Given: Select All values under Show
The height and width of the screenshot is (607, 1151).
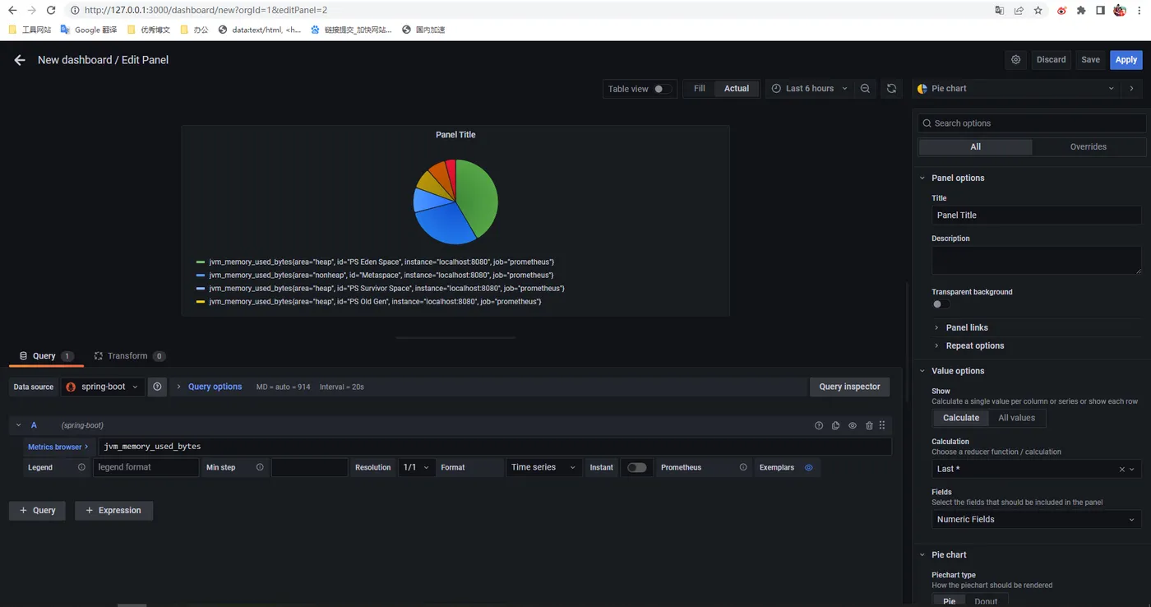Looking at the screenshot, I should coord(1016,418).
